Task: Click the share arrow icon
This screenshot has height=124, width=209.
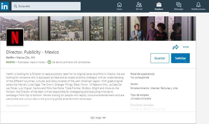Action: coord(176,47)
